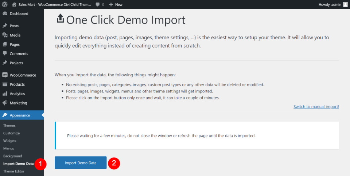Click the Appearance menu section header
Screen dimensions: 350x176
point(20,115)
